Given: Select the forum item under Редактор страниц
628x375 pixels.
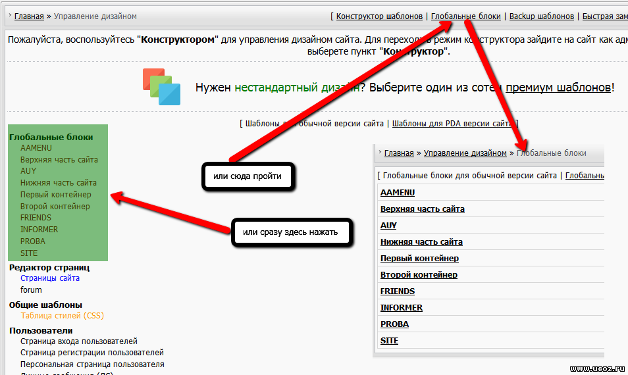Looking at the screenshot, I should [x=31, y=290].
